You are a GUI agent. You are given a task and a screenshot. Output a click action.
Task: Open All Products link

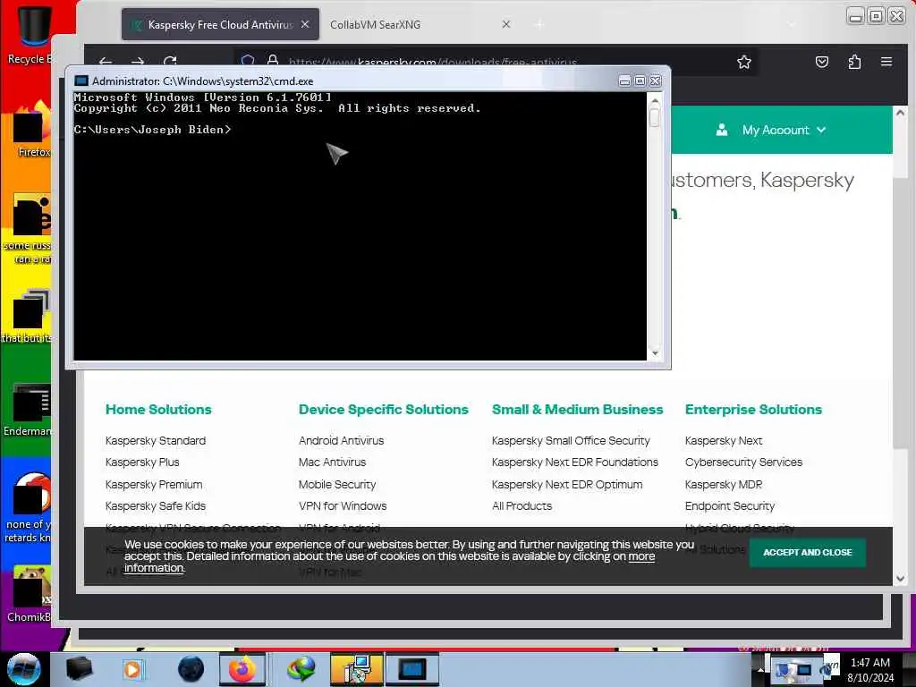pyautogui.click(x=522, y=506)
